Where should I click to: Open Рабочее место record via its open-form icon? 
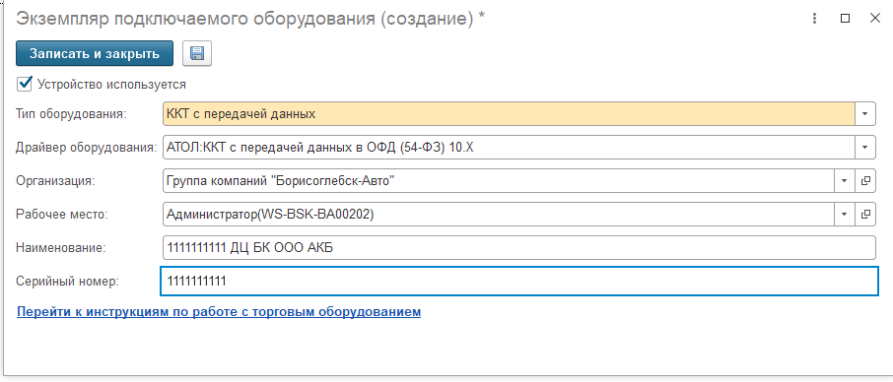click(865, 215)
